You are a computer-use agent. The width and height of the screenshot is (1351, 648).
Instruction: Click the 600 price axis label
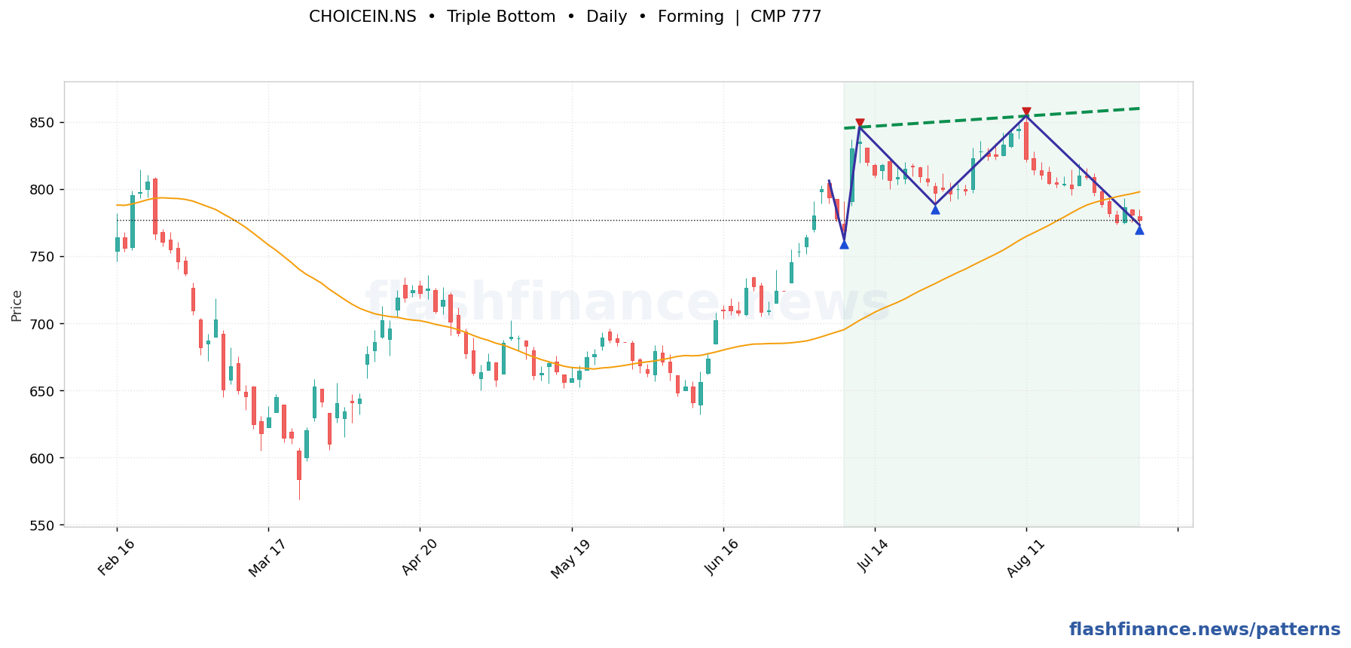(44, 458)
